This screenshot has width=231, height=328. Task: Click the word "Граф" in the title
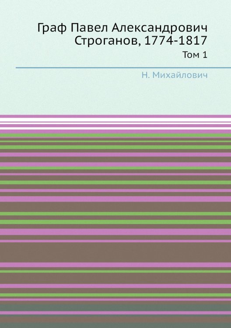(52, 28)
